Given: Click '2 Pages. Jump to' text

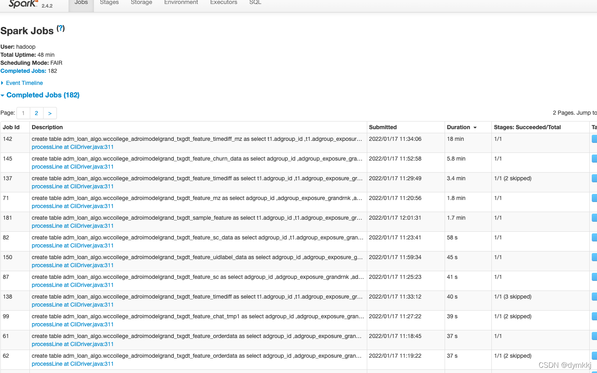Looking at the screenshot, I should [x=575, y=113].
